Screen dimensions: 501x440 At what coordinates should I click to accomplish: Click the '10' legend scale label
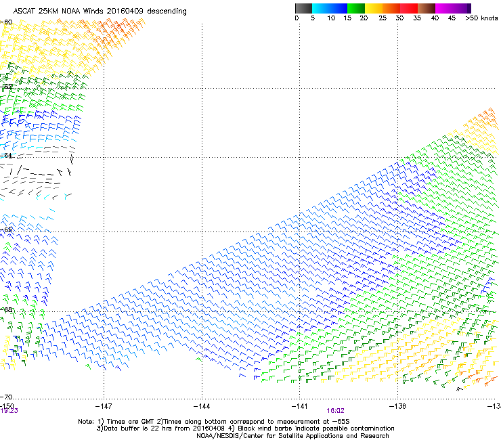tap(331, 18)
